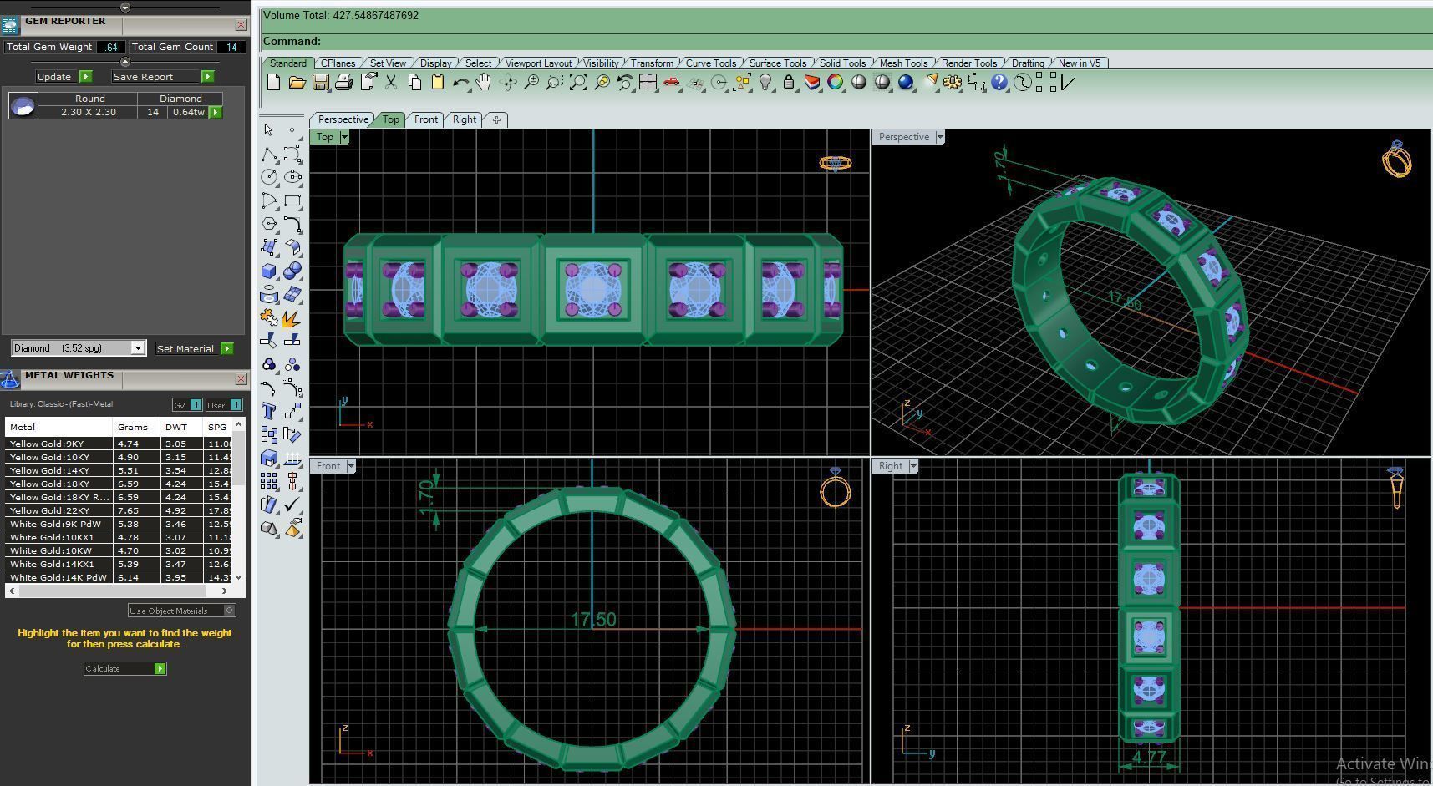Expand the 0.64tw diamond row arrow
This screenshot has width=1433, height=786.
tap(216, 112)
